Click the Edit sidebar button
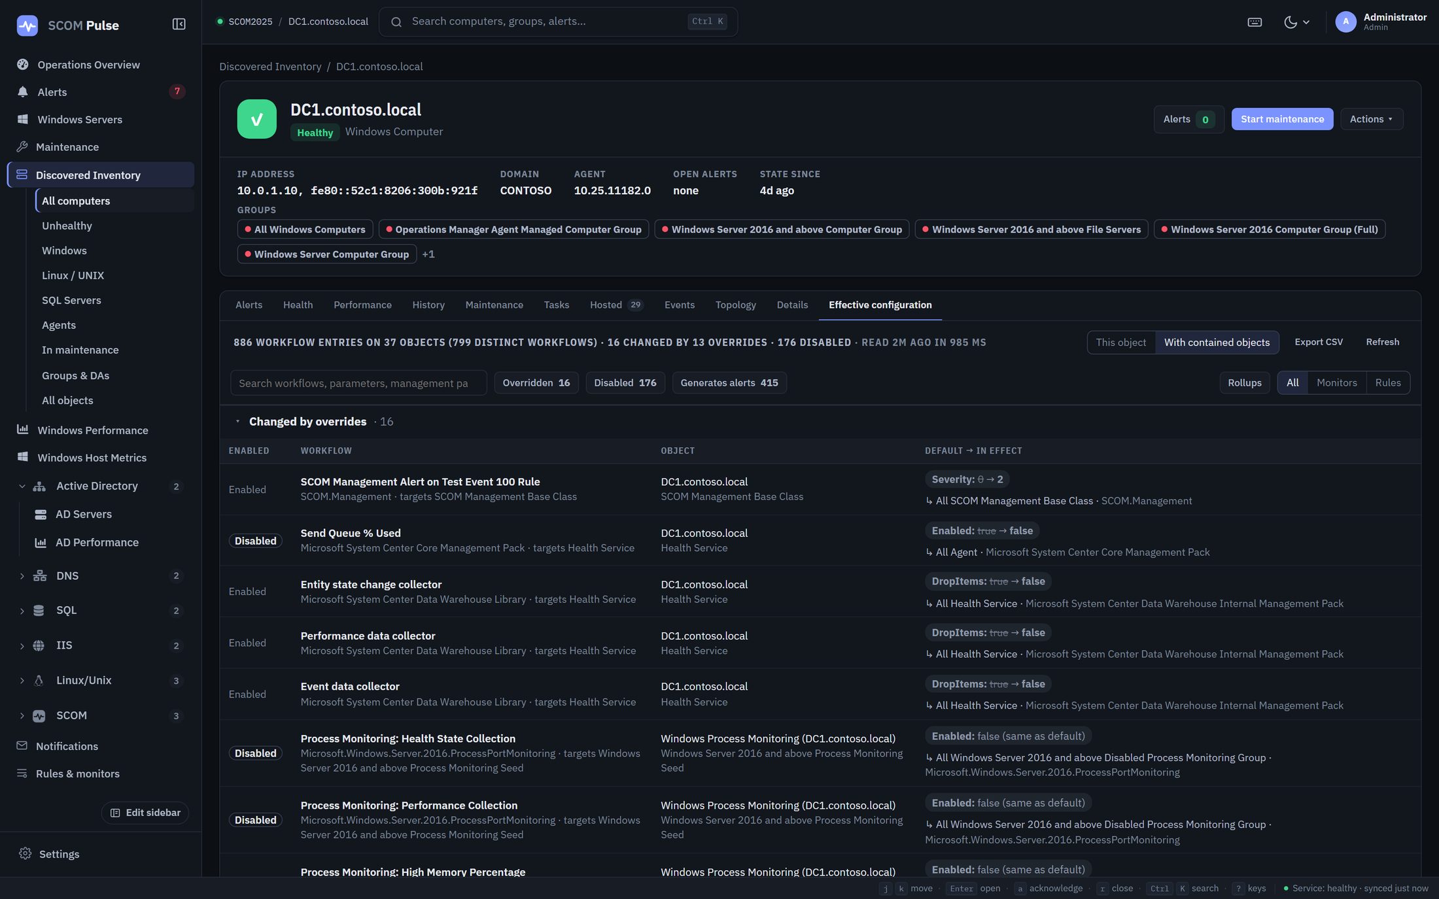1439x899 pixels. click(x=145, y=812)
